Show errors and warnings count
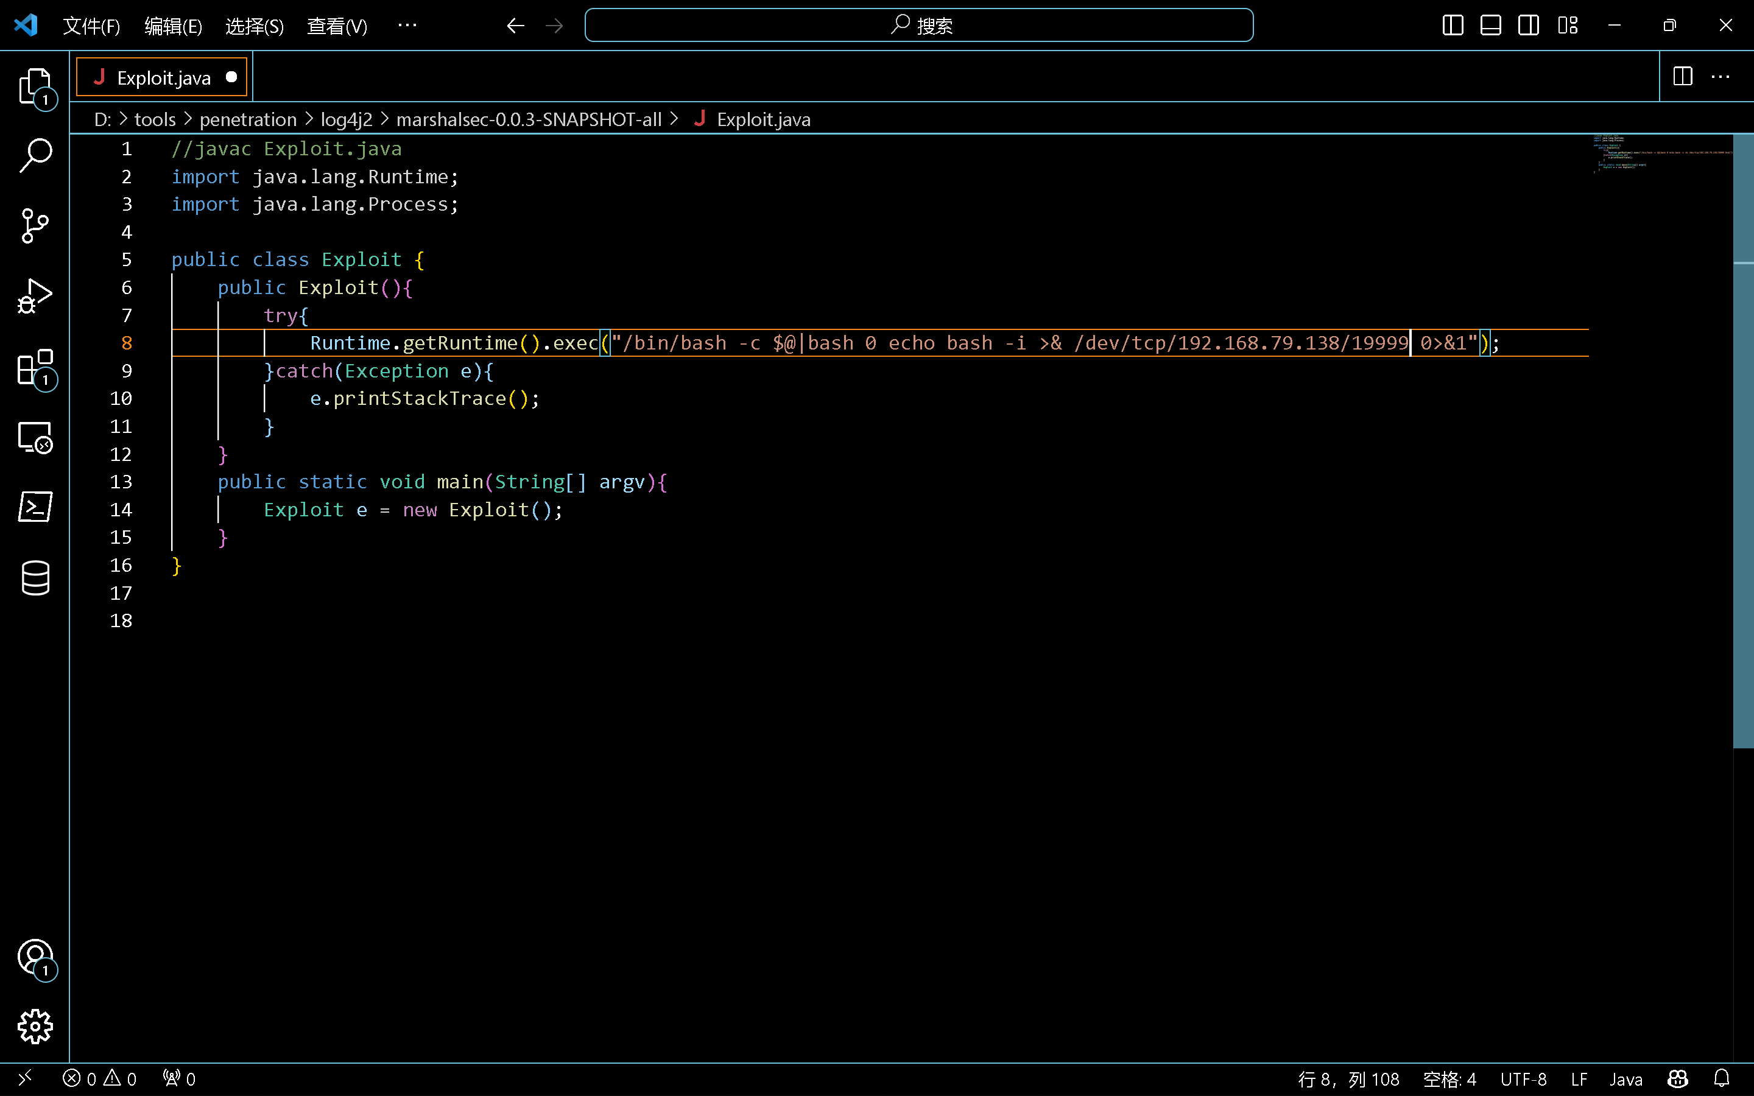 pos(100,1078)
